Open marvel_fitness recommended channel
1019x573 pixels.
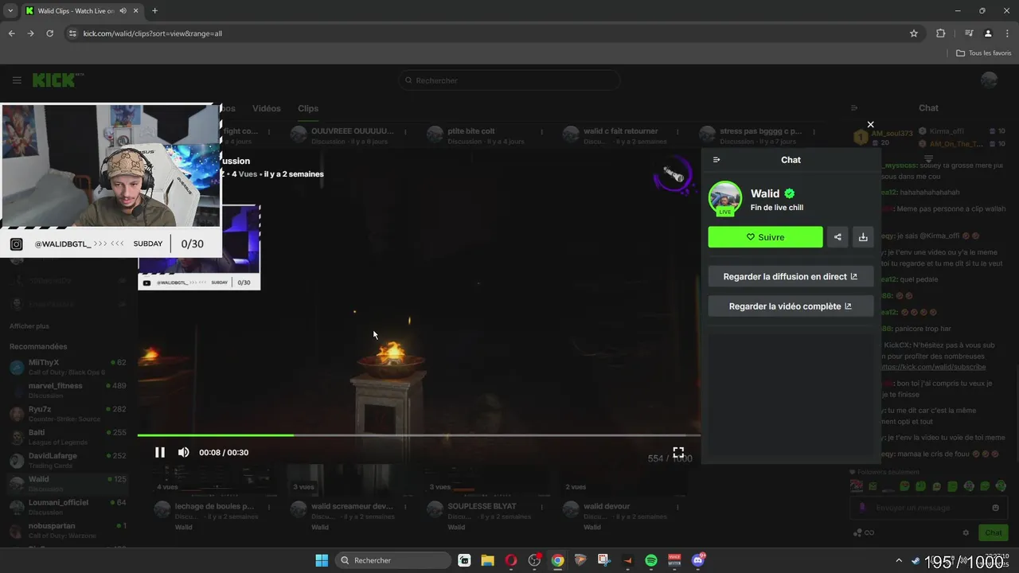point(68,390)
